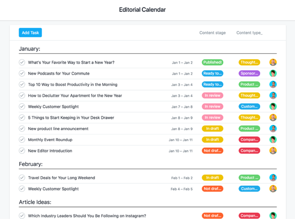The image size is (295, 219).
Task: Click the avatar for "New product line announcement"
Action: coord(273,128)
